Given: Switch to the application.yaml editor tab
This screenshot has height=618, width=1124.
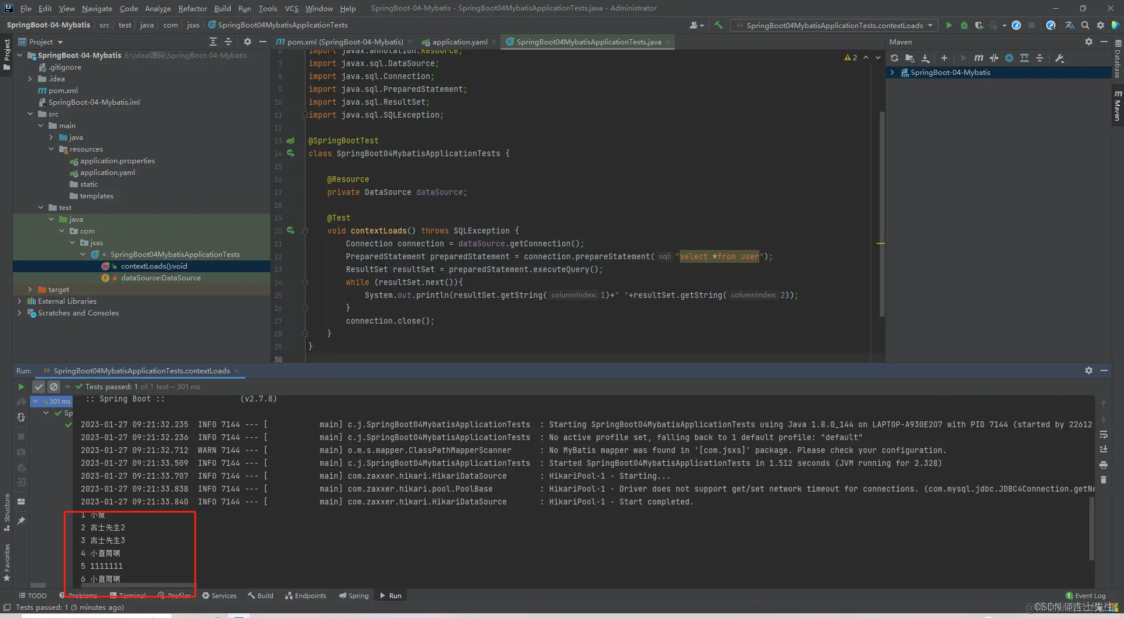Looking at the screenshot, I should tap(460, 42).
